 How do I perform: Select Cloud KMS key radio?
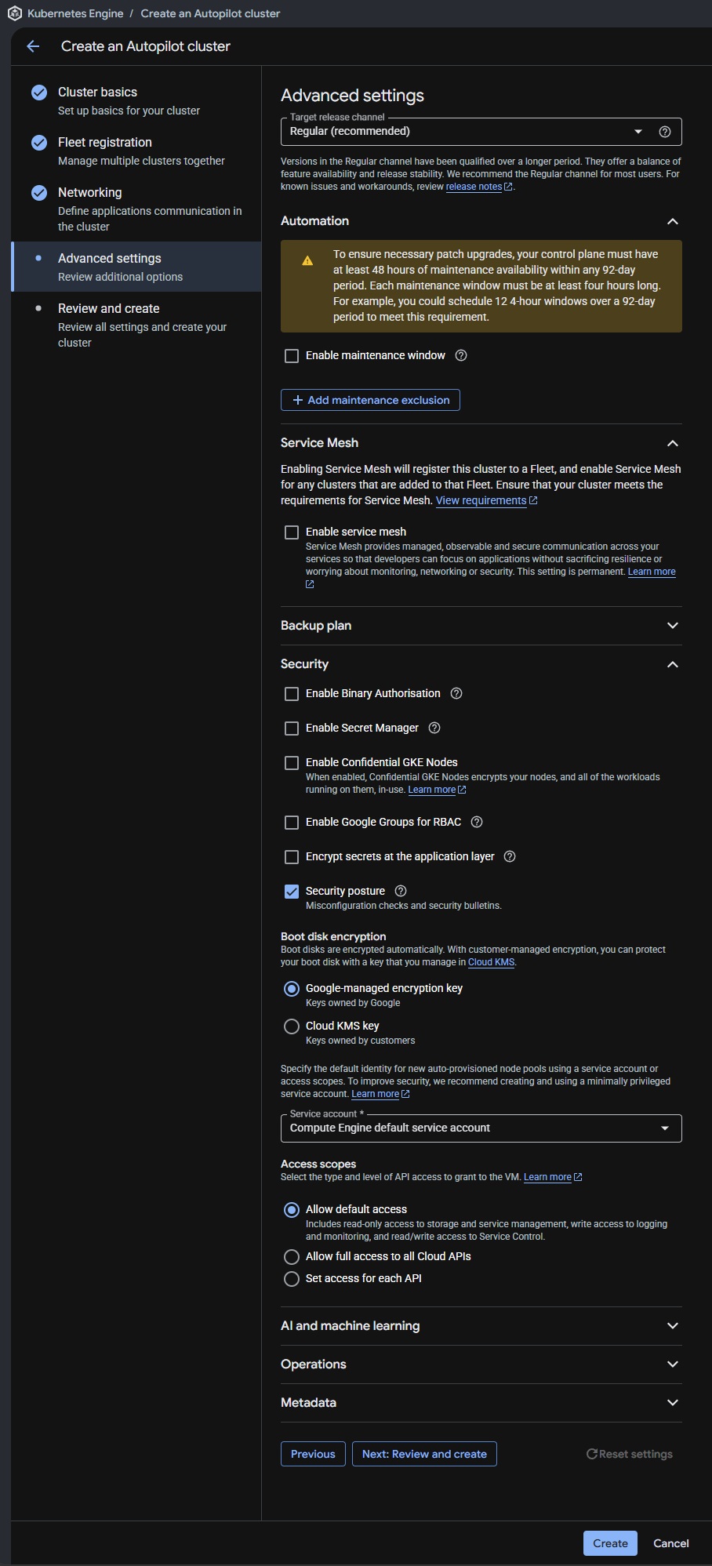(292, 1026)
